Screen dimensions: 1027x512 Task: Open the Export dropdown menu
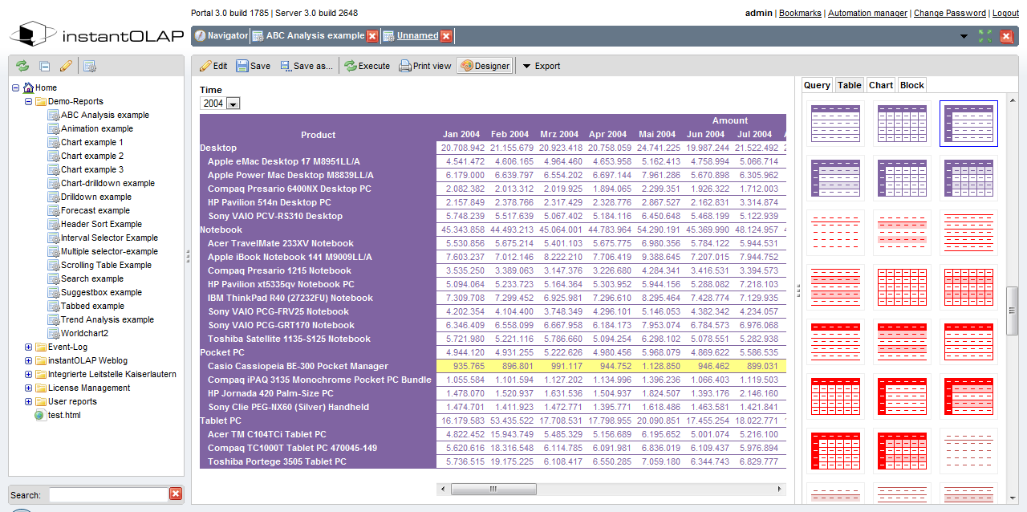pos(542,66)
